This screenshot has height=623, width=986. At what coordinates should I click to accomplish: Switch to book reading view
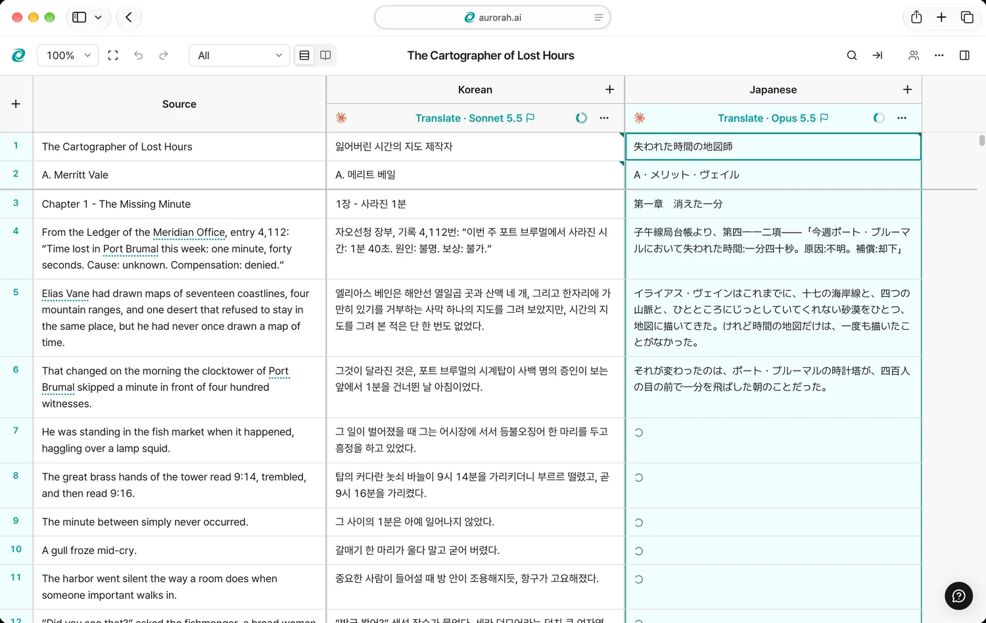(325, 56)
